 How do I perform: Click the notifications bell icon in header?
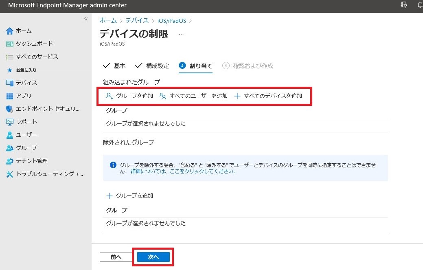[x=420, y=5]
